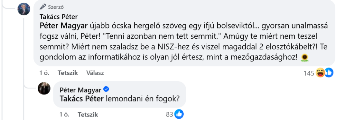Click the blue thumbs-up icon next to 83
This screenshot has height=120, width=345.
(179, 114)
